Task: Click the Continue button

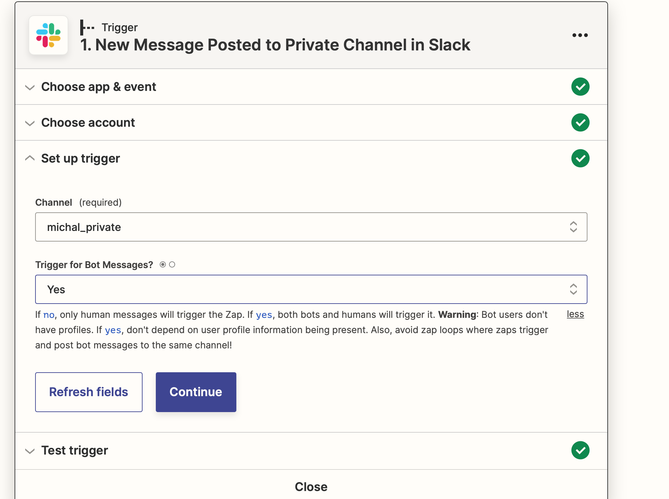Action: (196, 392)
